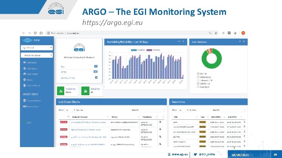Bookmark this page with the star icon
The image size is (282, 158).
point(216,33)
